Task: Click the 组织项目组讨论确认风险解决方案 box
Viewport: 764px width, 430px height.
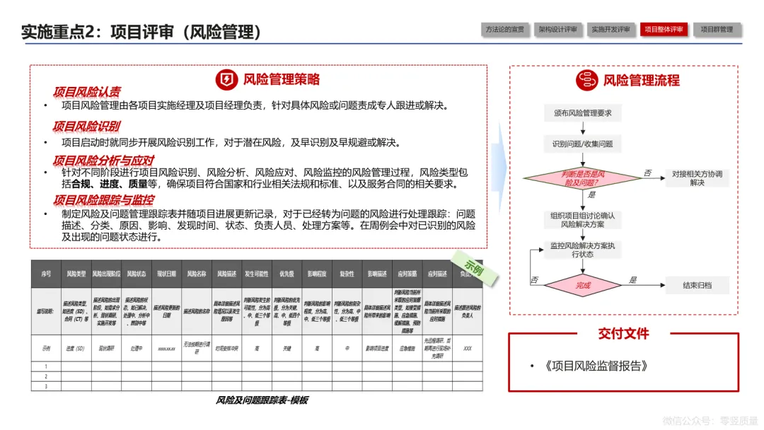Action: coord(583,220)
